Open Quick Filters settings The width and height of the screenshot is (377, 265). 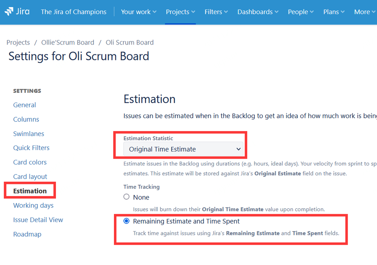(x=31, y=148)
